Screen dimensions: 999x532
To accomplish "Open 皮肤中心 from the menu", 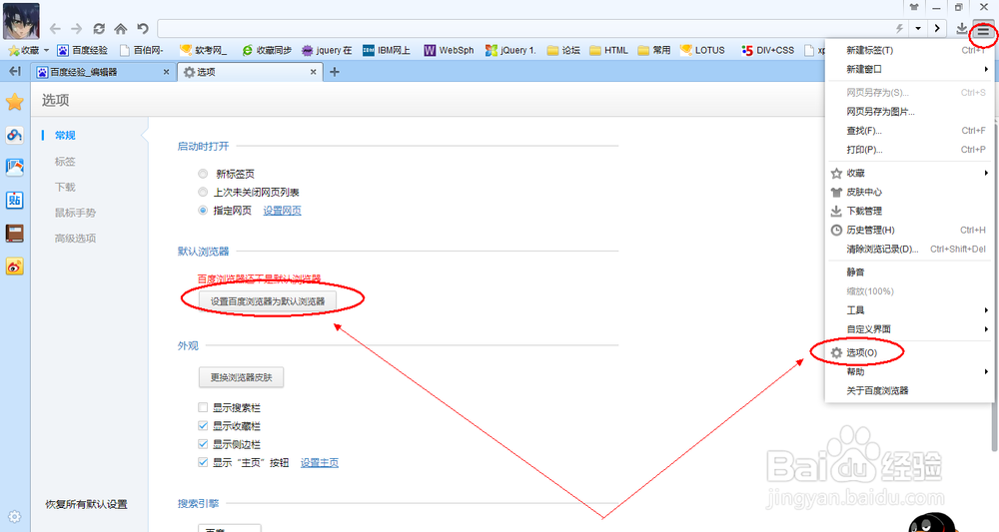I will 909,192.
